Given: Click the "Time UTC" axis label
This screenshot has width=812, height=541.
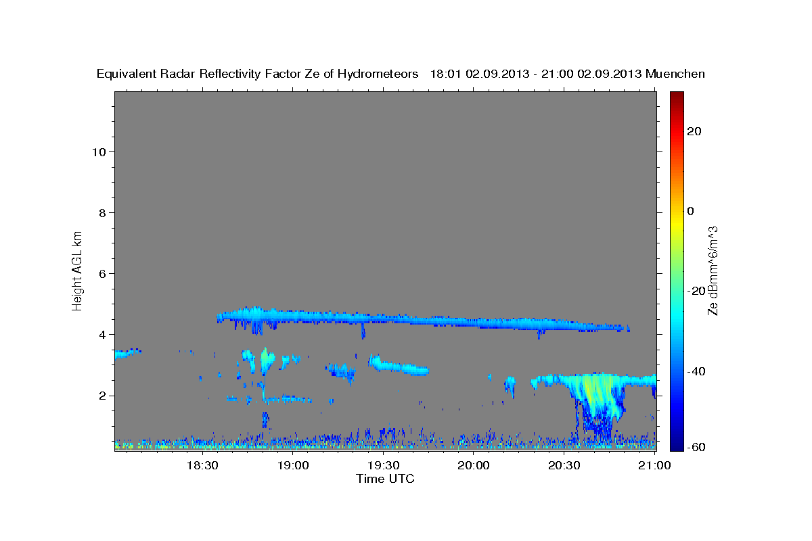Looking at the screenshot, I should point(385,479).
